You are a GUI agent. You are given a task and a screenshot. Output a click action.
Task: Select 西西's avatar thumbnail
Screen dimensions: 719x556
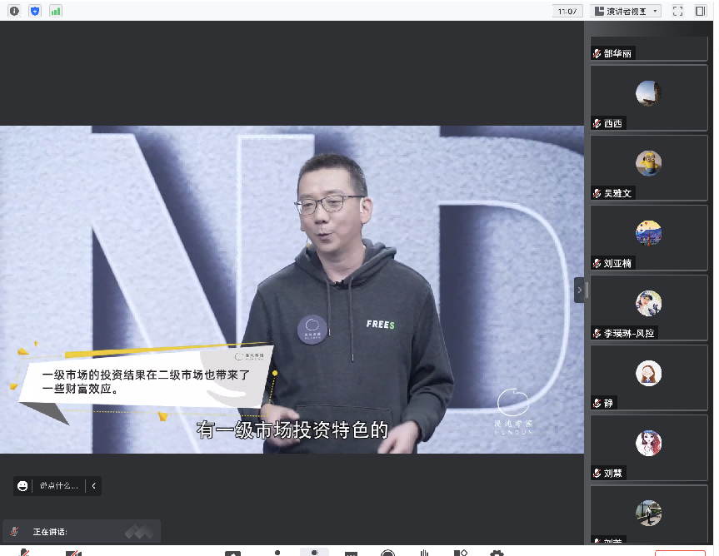(648, 93)
